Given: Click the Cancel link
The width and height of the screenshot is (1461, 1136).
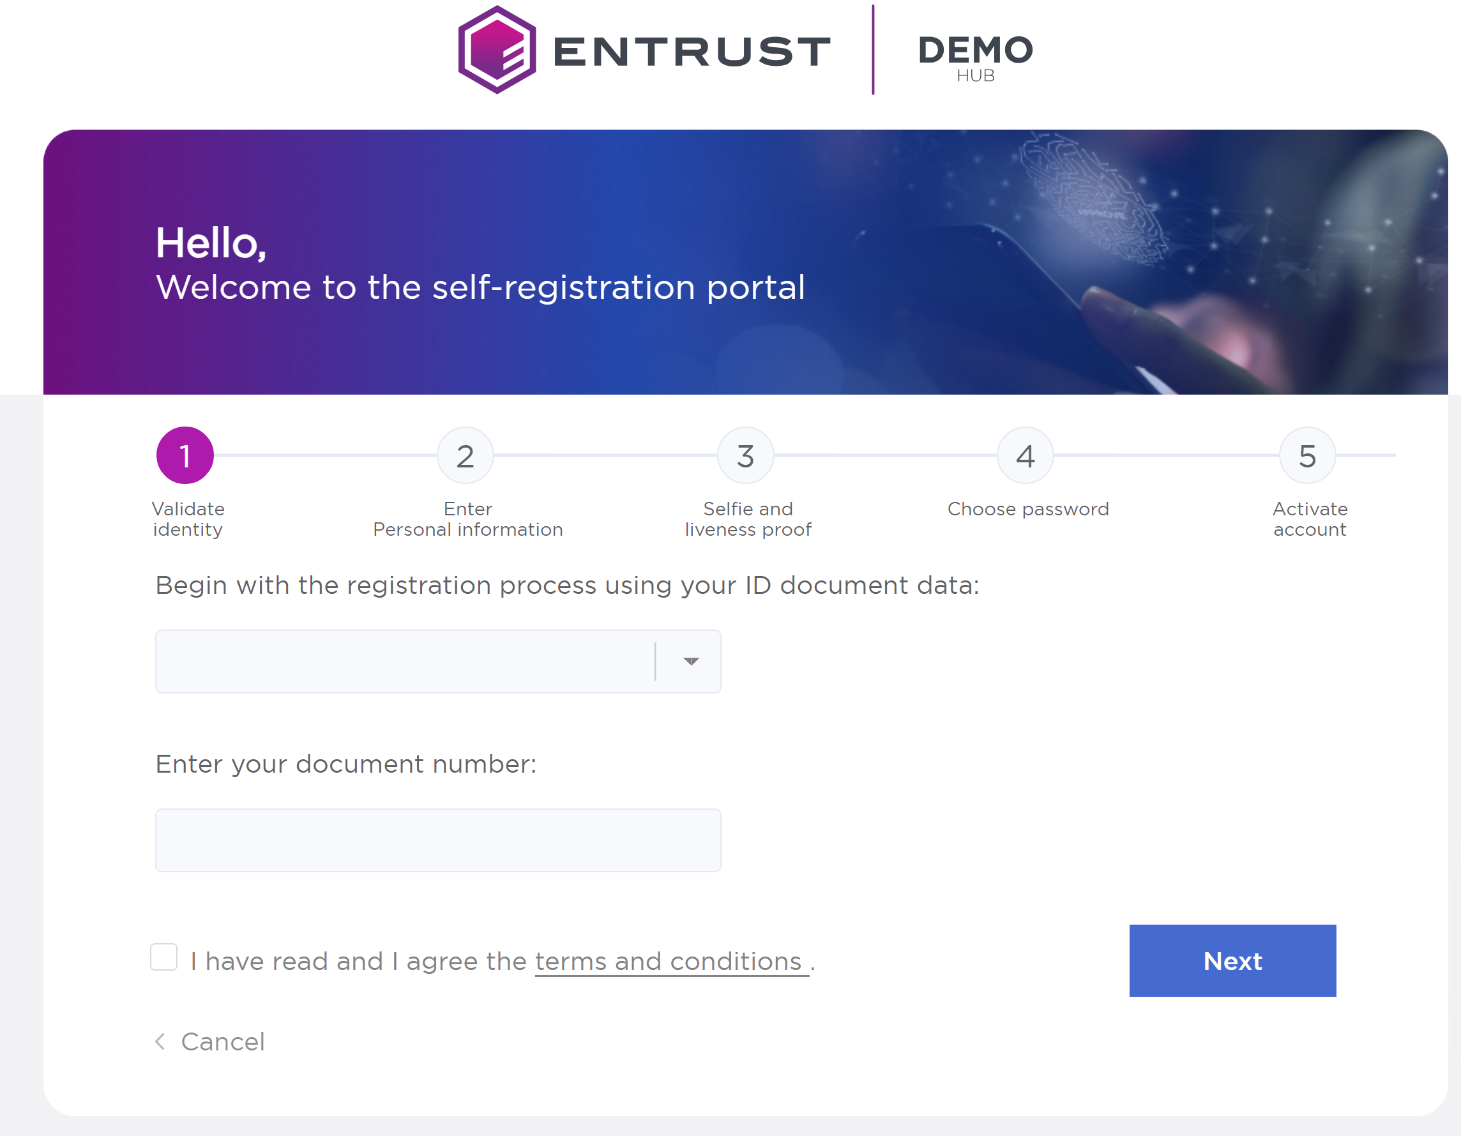Looking at the screenshot, I should (223, 1041).
